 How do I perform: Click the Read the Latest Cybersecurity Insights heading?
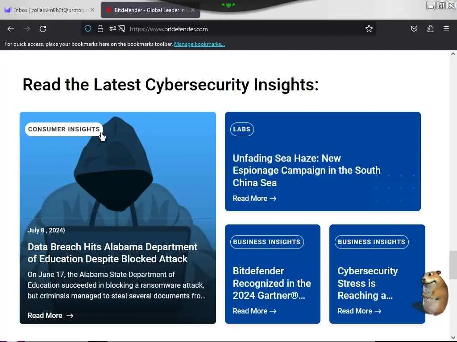170,85
